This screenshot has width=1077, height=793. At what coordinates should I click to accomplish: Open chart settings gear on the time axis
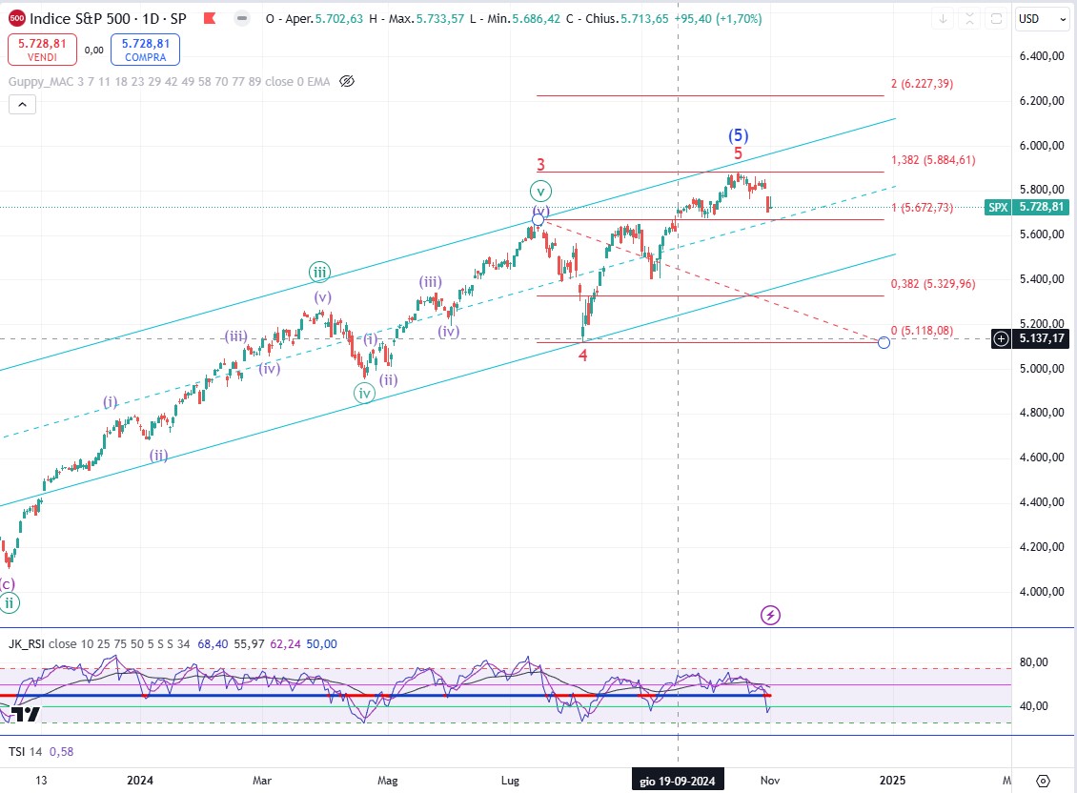(1044, 781)
